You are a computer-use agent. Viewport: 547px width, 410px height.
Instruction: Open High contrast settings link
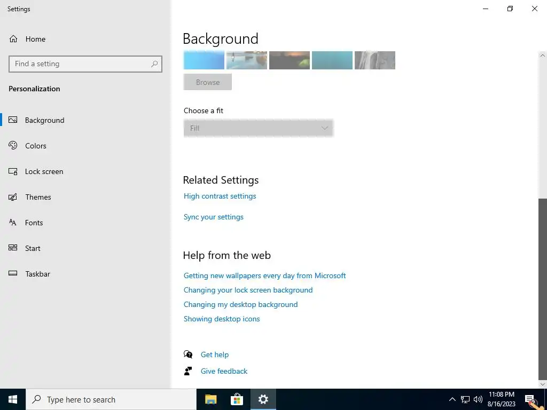(x=220, y=196)
